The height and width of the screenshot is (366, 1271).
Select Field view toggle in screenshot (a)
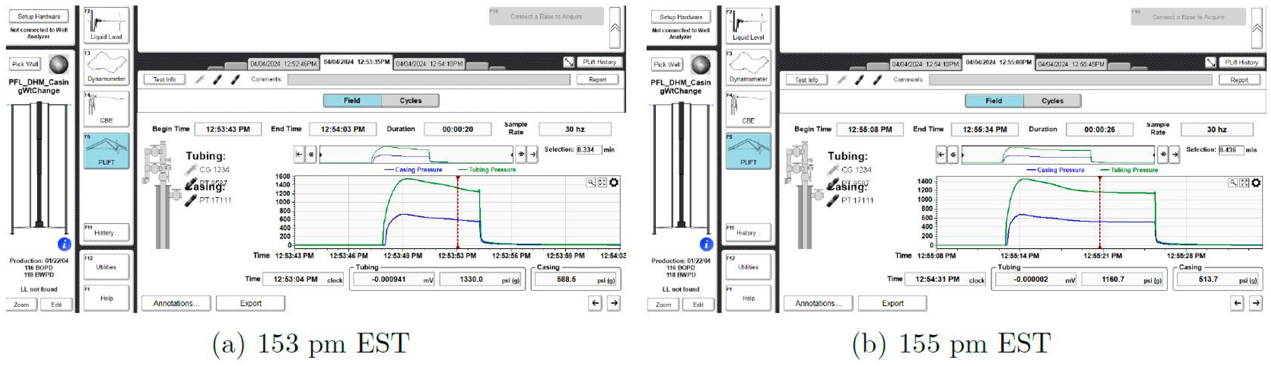coord(352,101)
